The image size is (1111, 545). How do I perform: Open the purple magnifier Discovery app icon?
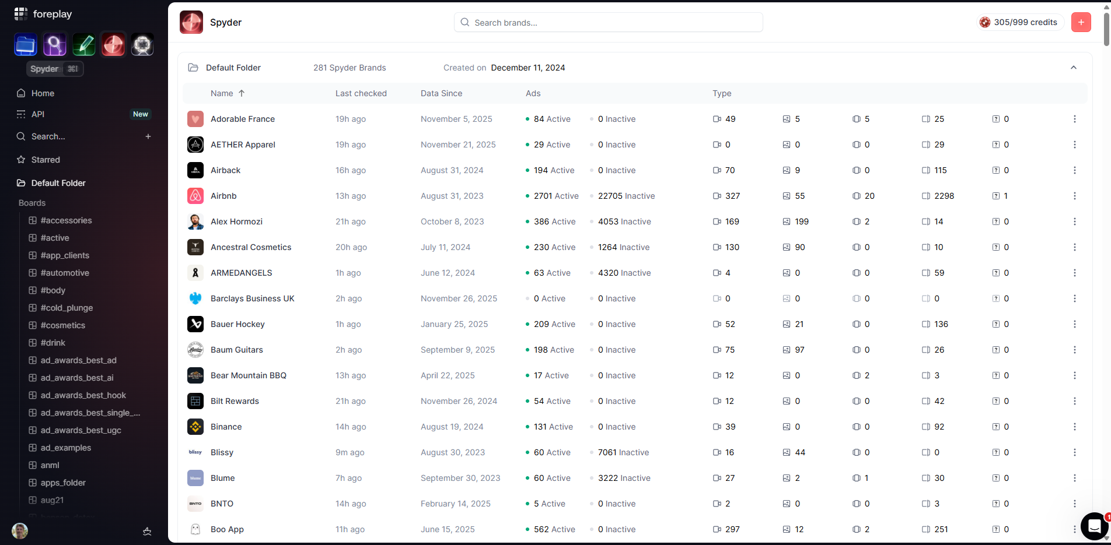55,45
